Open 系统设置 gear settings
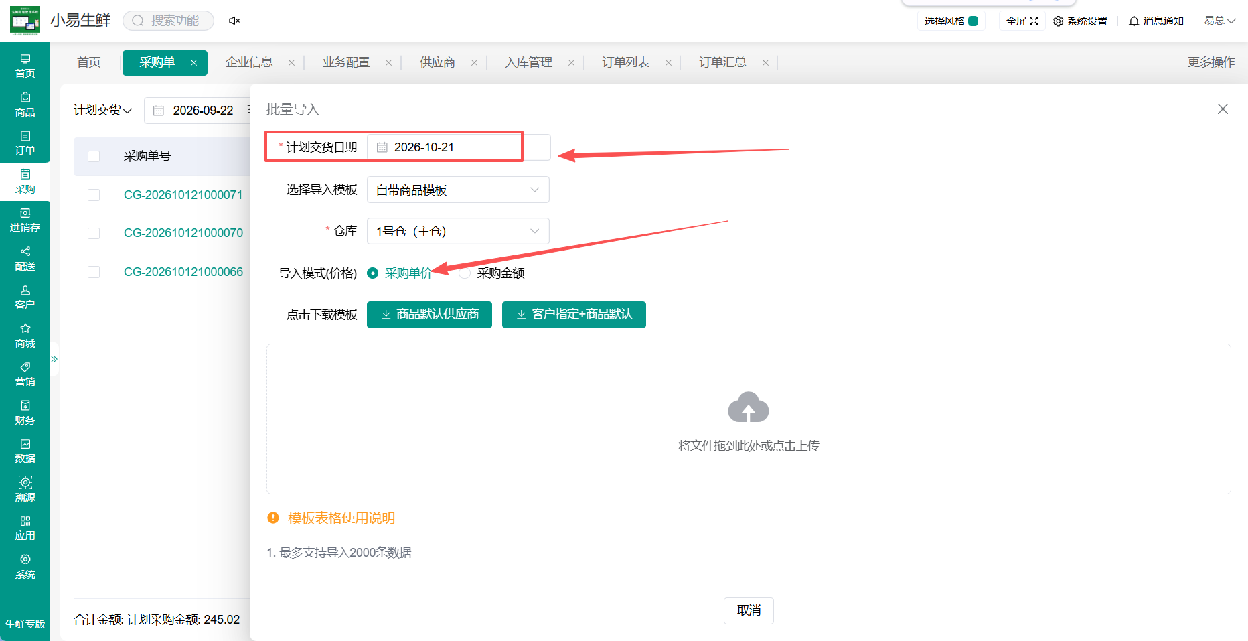 pos(1080,21)
